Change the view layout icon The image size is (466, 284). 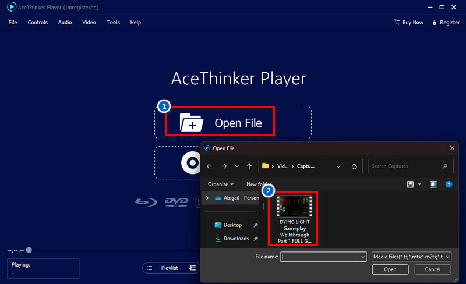tap(410, 184)
